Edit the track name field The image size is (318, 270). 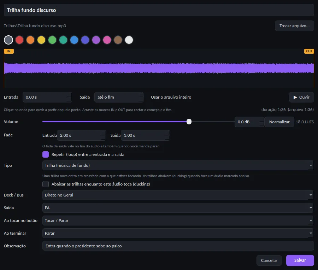pyautogui.click(x=159, y=10)
